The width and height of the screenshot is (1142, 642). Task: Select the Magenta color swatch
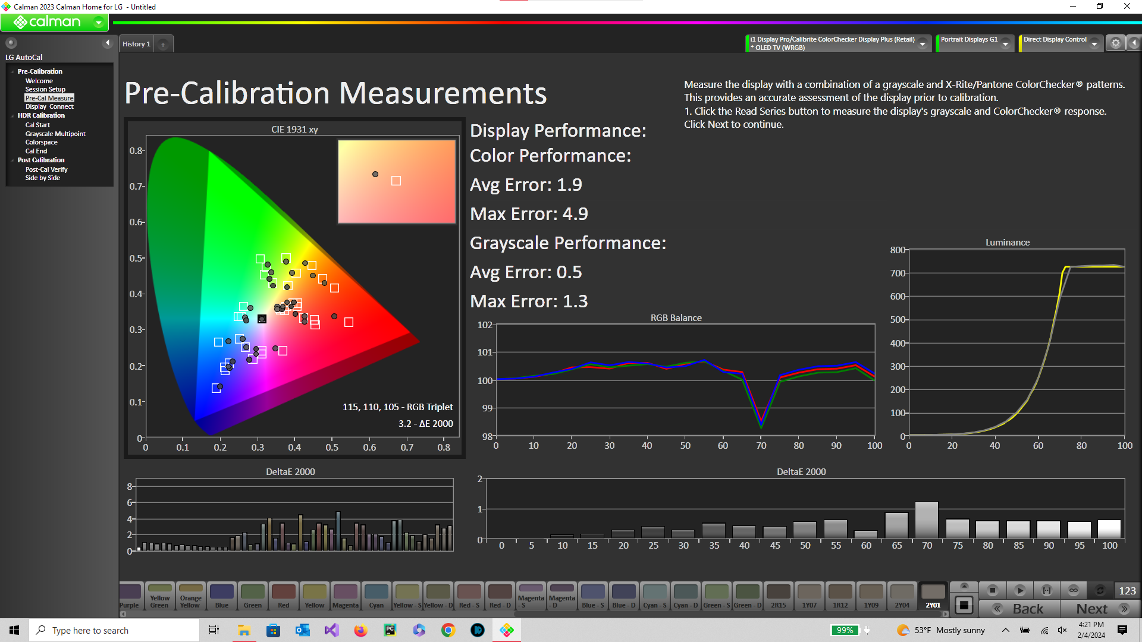[x=345, y=596]
